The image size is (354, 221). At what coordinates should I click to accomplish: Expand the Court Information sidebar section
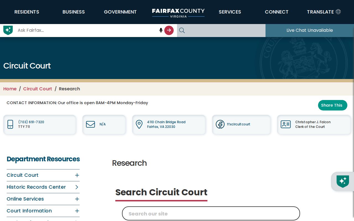(x=77, y=211)
